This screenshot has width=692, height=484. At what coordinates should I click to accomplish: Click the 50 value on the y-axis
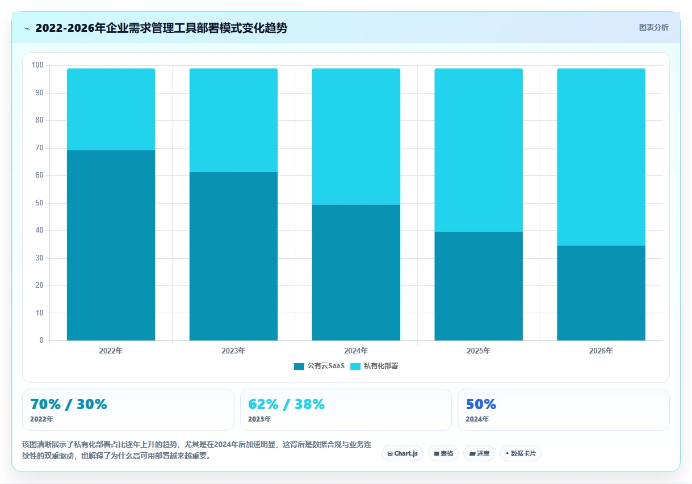coord(40,203)
